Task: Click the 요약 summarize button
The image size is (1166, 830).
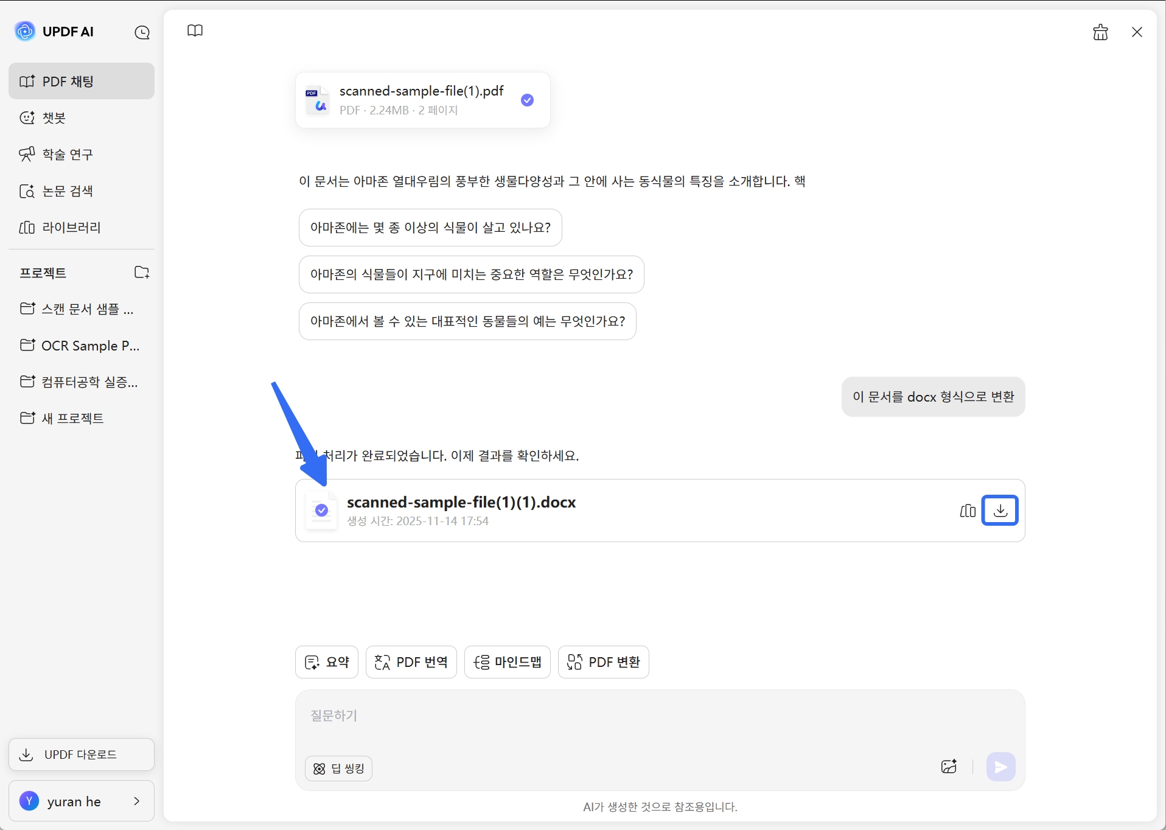Action: pos(327,662)
